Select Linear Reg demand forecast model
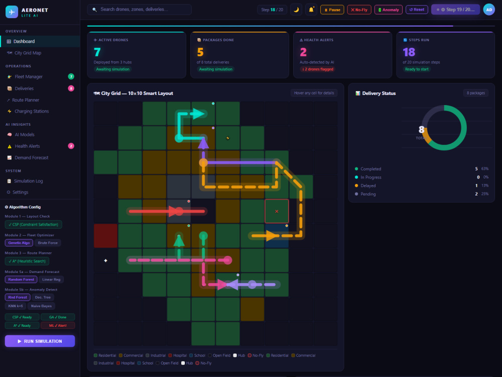 [x=51, y=279]
